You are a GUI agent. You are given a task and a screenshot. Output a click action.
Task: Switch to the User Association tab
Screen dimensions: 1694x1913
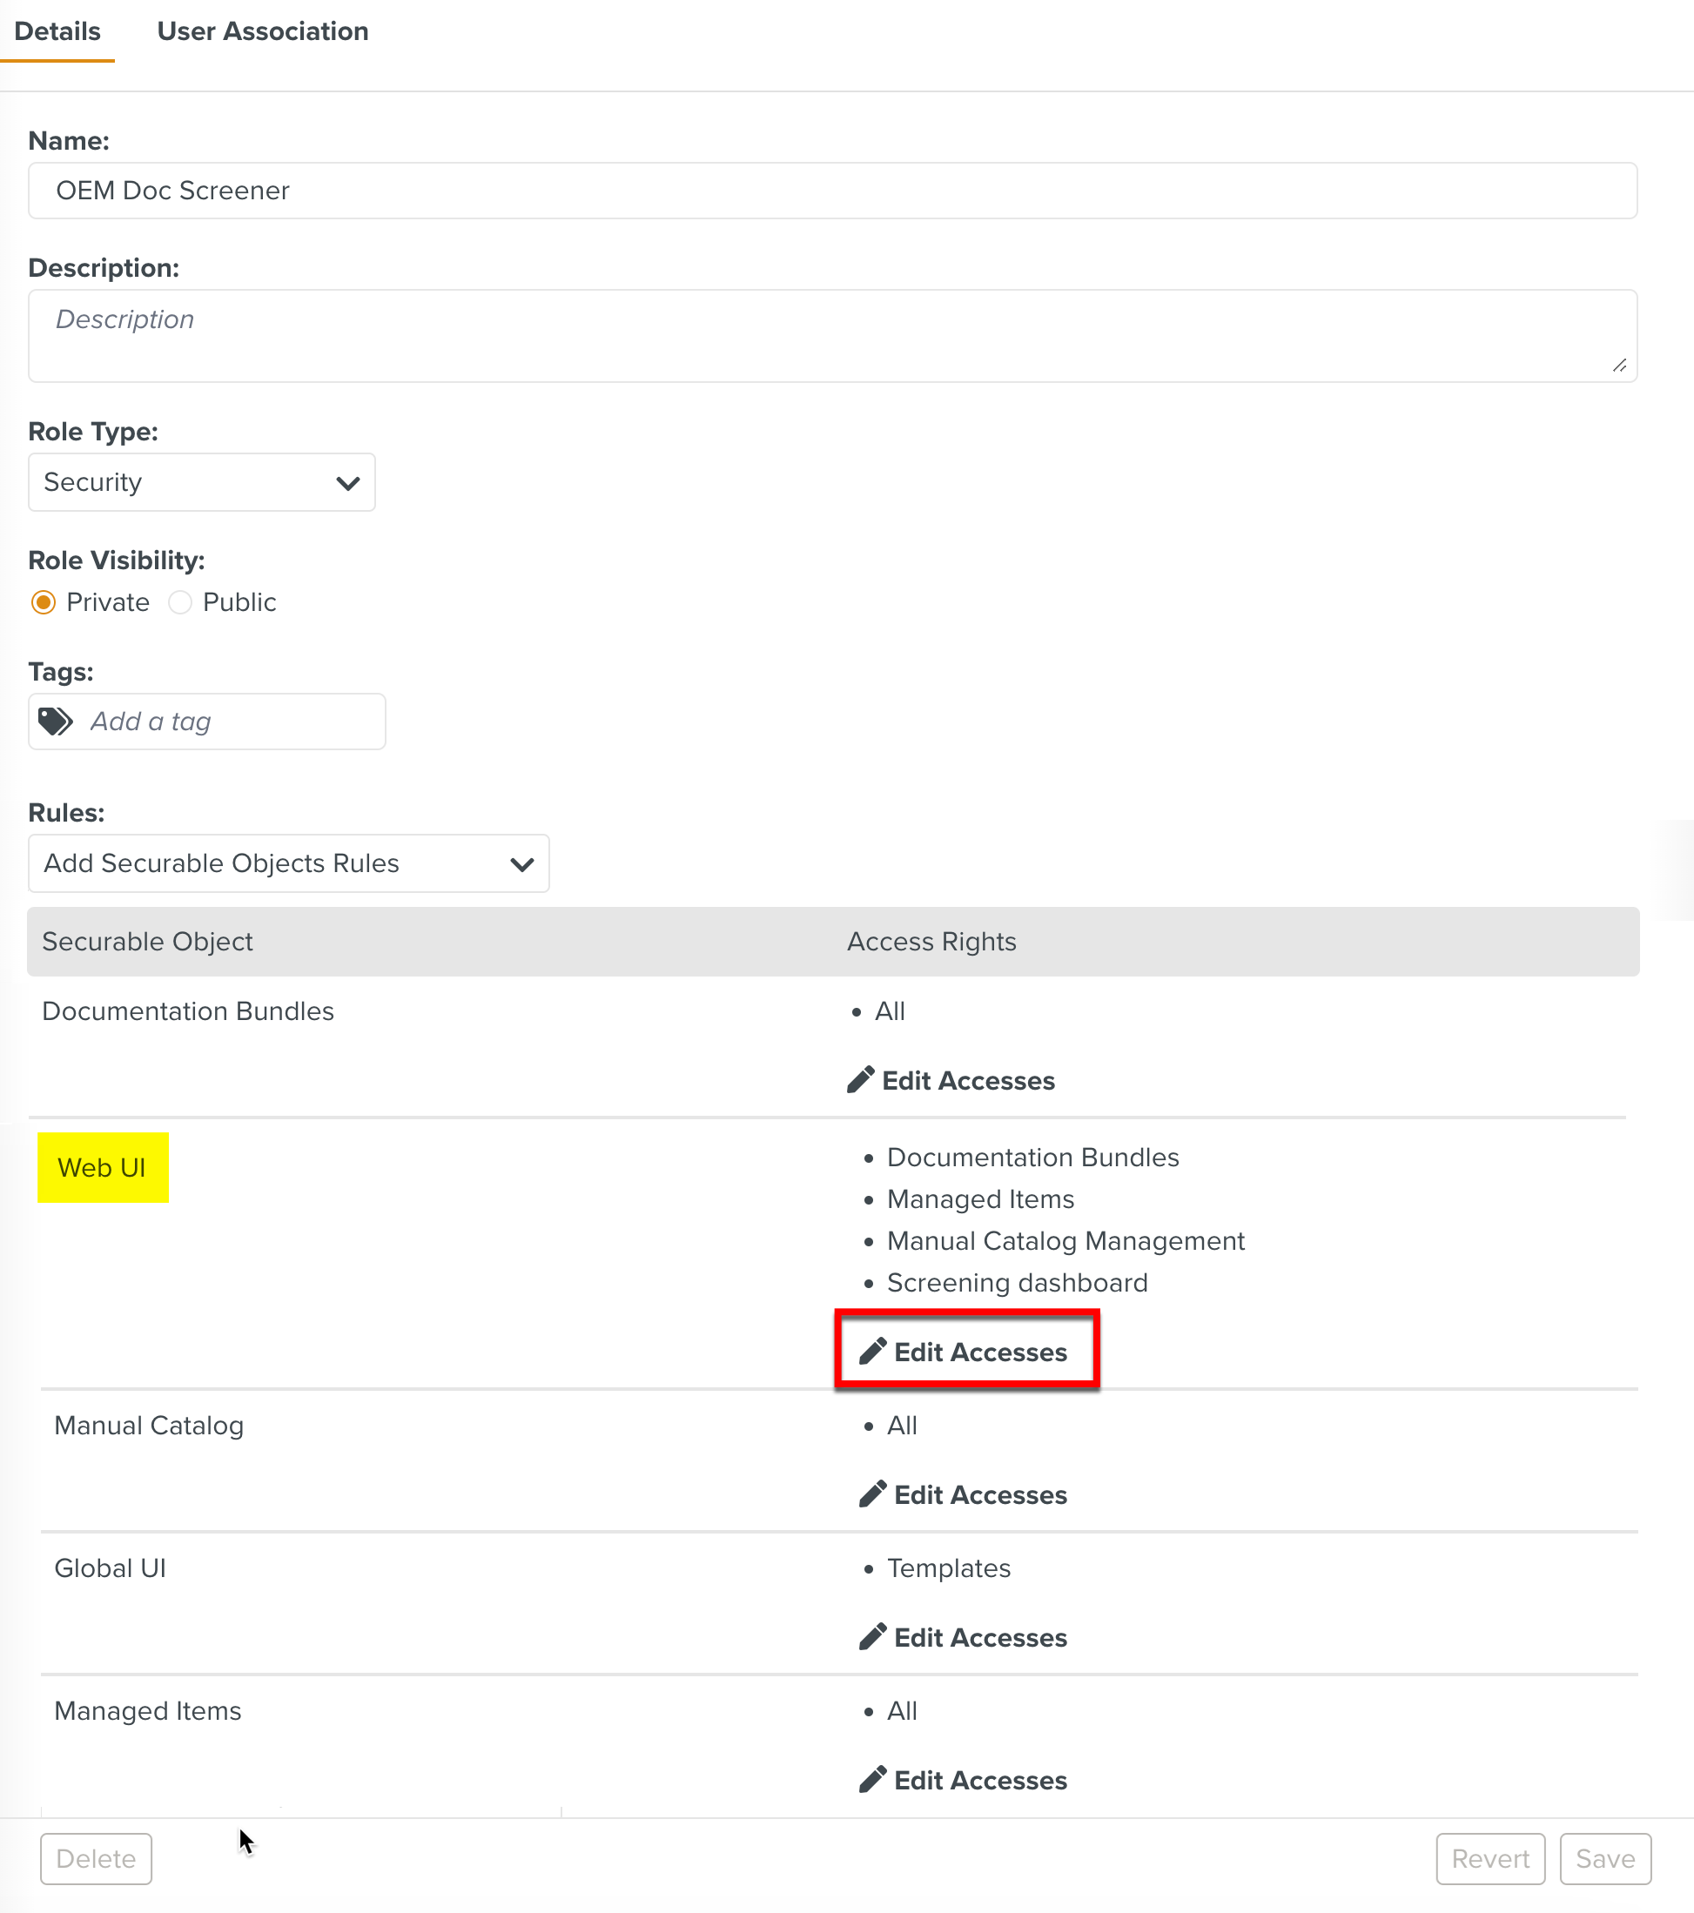click(262, 30)
